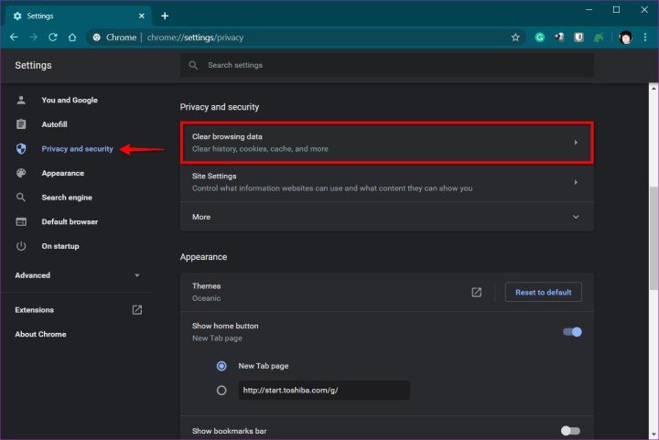
Task: Open Chrome's three-dot menu
Action: [x=645, y=38]
